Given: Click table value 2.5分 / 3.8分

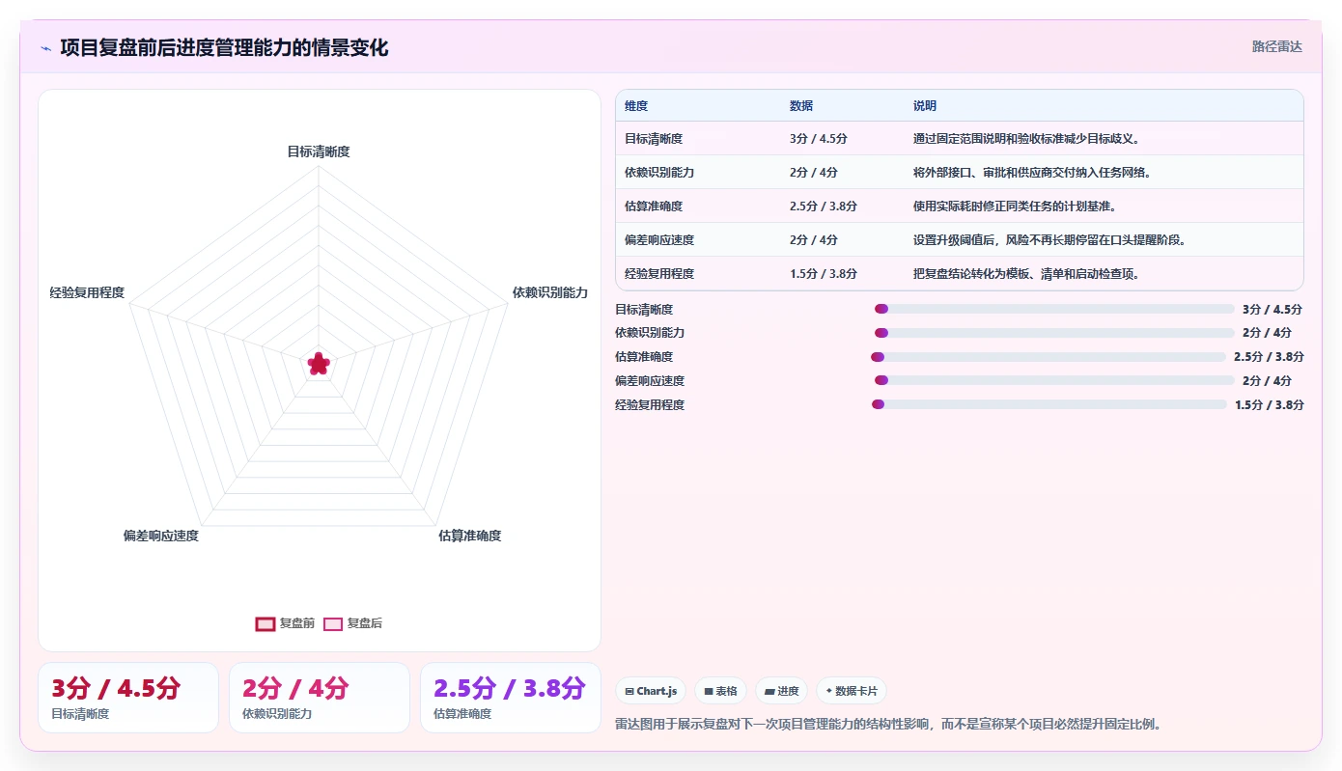Looking at the screenshot, I should [x=824, y=207].
